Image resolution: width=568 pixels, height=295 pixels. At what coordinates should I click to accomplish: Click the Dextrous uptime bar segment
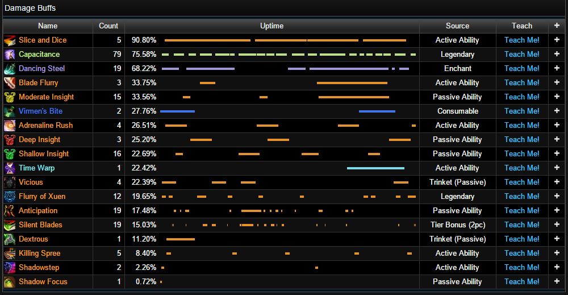180,239
